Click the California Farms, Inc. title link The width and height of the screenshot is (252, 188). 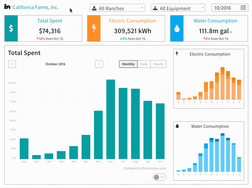point(35,7)
